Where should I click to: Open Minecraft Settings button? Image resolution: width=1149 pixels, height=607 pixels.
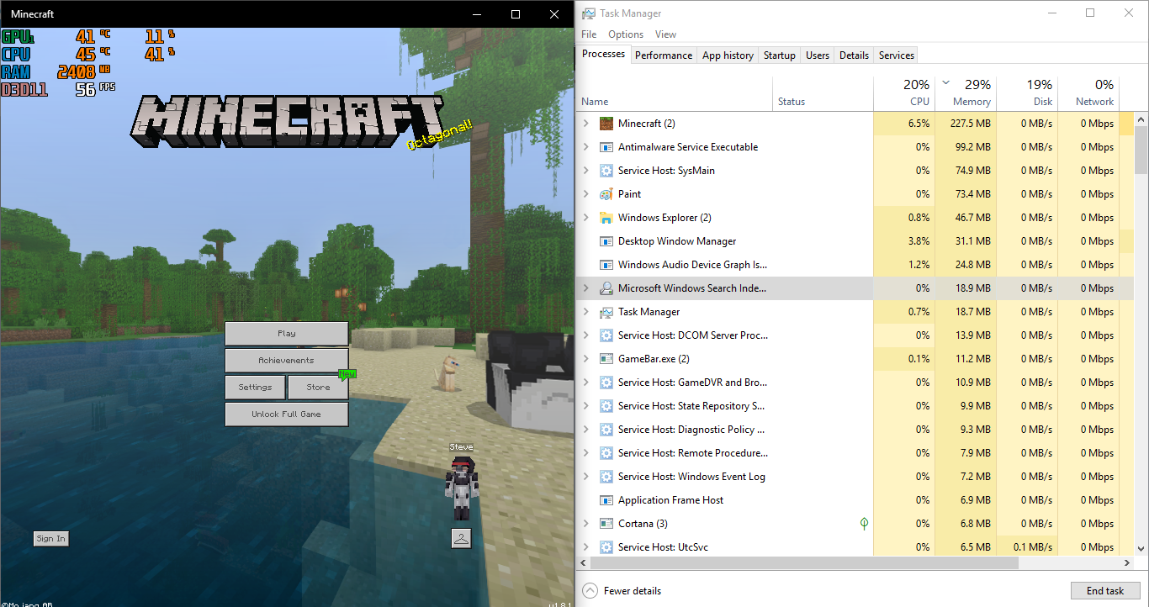click(x=256, y=388)
